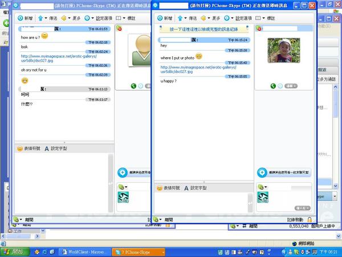Click banner link to view full message history
This screenshot has height=257, width=342.
pyautogui.click(x=203, y=29)
